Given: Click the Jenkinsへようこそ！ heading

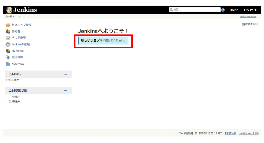Looking at the screenshot, I should tap(103, 31).
